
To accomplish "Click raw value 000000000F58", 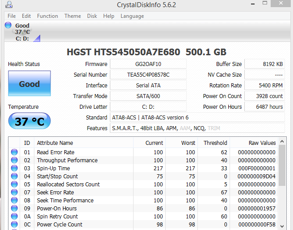I will point(257,224).
